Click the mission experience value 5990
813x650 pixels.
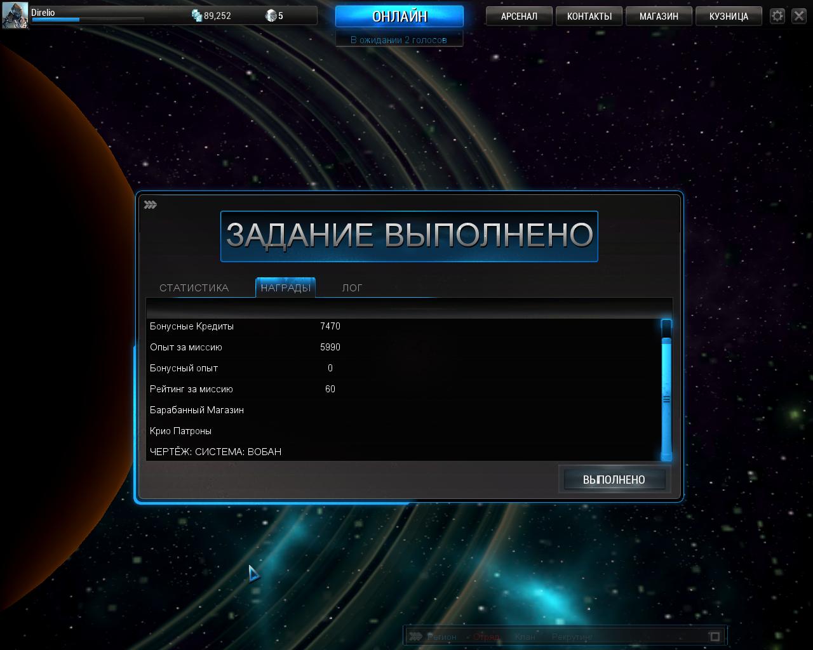pos(330,347)
